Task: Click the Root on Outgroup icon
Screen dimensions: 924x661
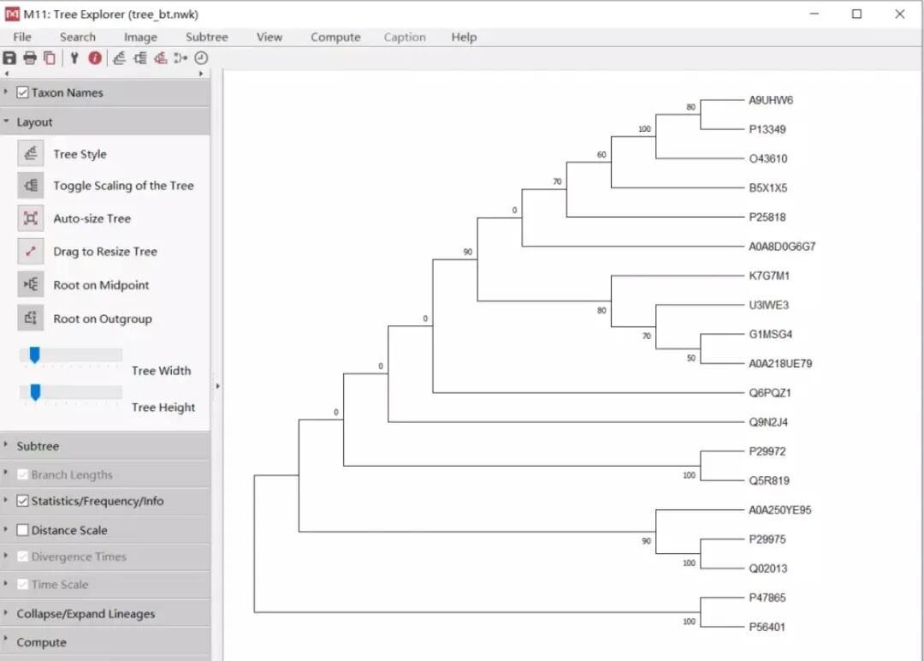Action: [31, 319]
